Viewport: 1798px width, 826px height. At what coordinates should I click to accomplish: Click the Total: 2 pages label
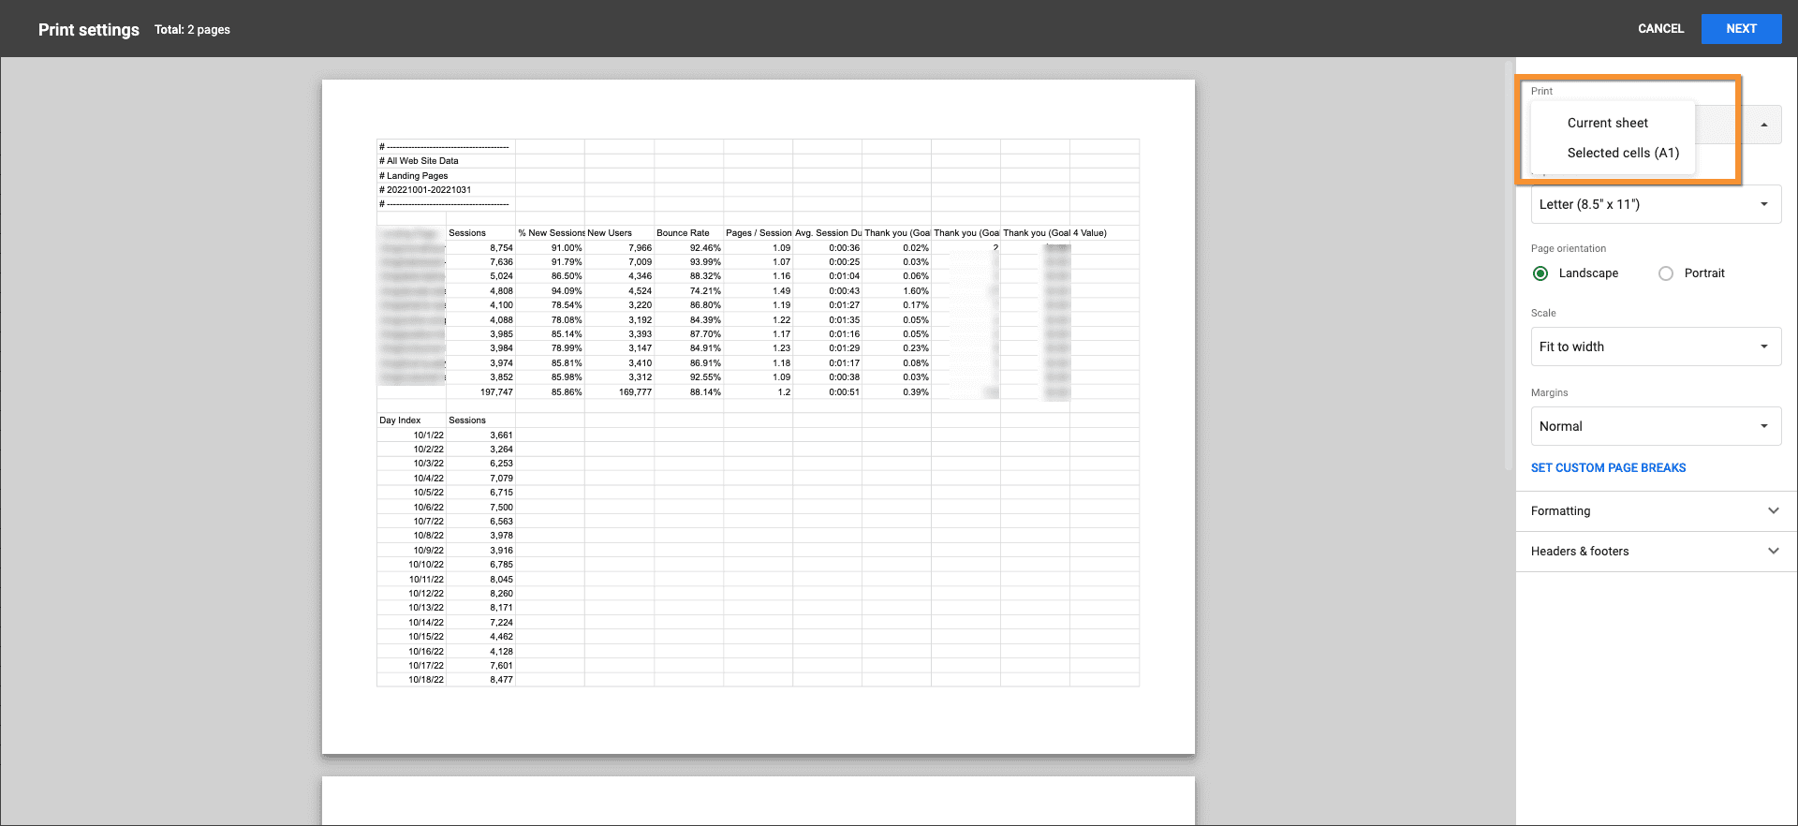(192, 30)
